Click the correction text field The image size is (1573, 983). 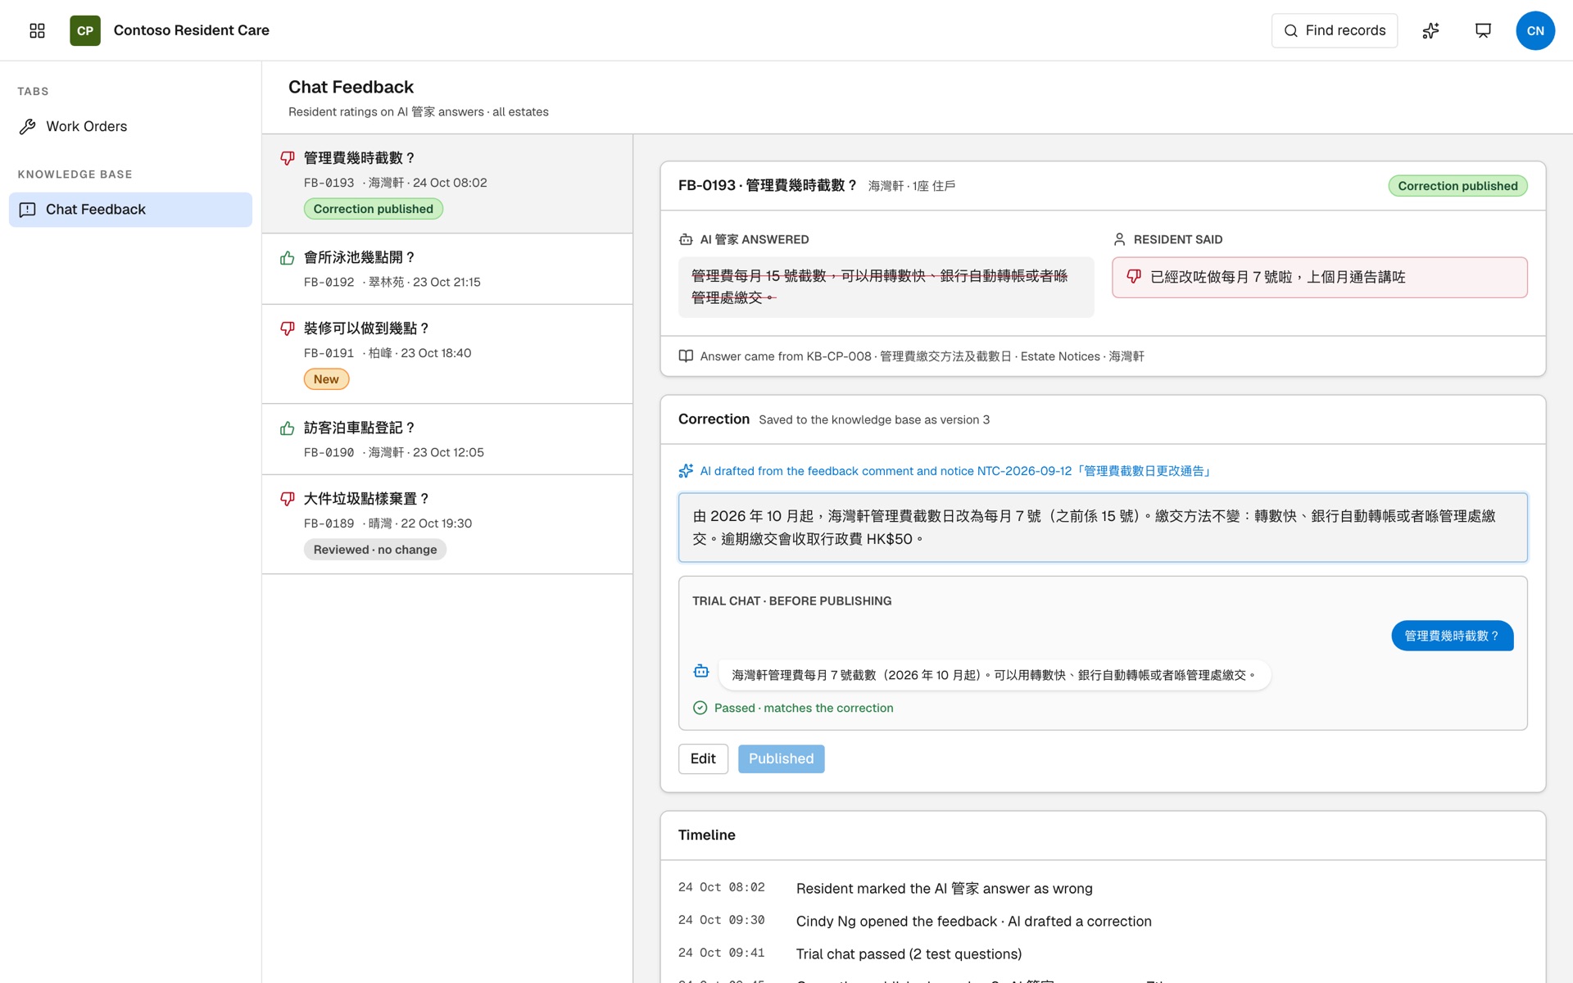click(x=1102, y=528)
